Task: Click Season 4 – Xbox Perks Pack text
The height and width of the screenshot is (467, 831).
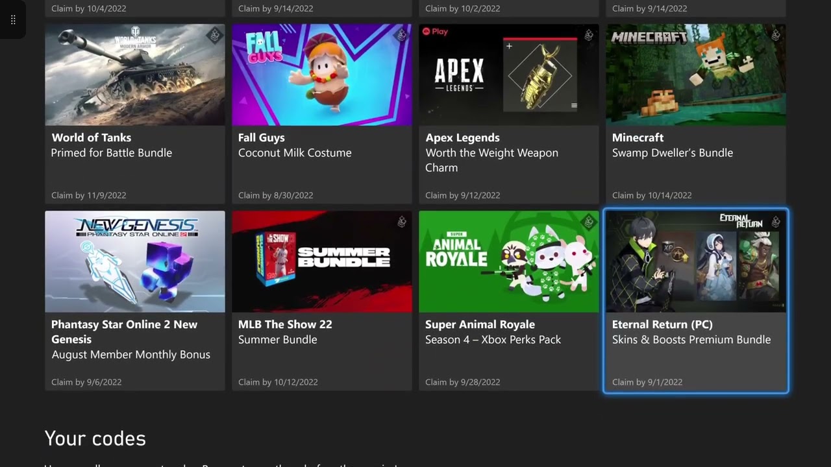Action: coord(493,340)
